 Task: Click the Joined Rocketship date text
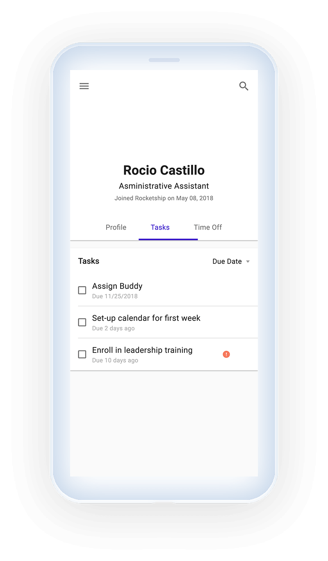click(x=164, y=198)
